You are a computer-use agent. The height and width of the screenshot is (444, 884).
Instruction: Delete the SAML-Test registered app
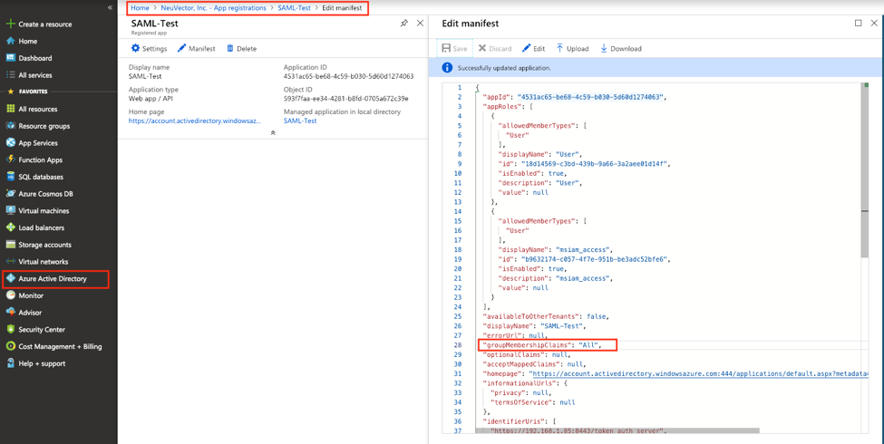241,48
